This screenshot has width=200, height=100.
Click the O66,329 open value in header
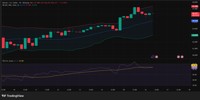[x=34, y=3]
